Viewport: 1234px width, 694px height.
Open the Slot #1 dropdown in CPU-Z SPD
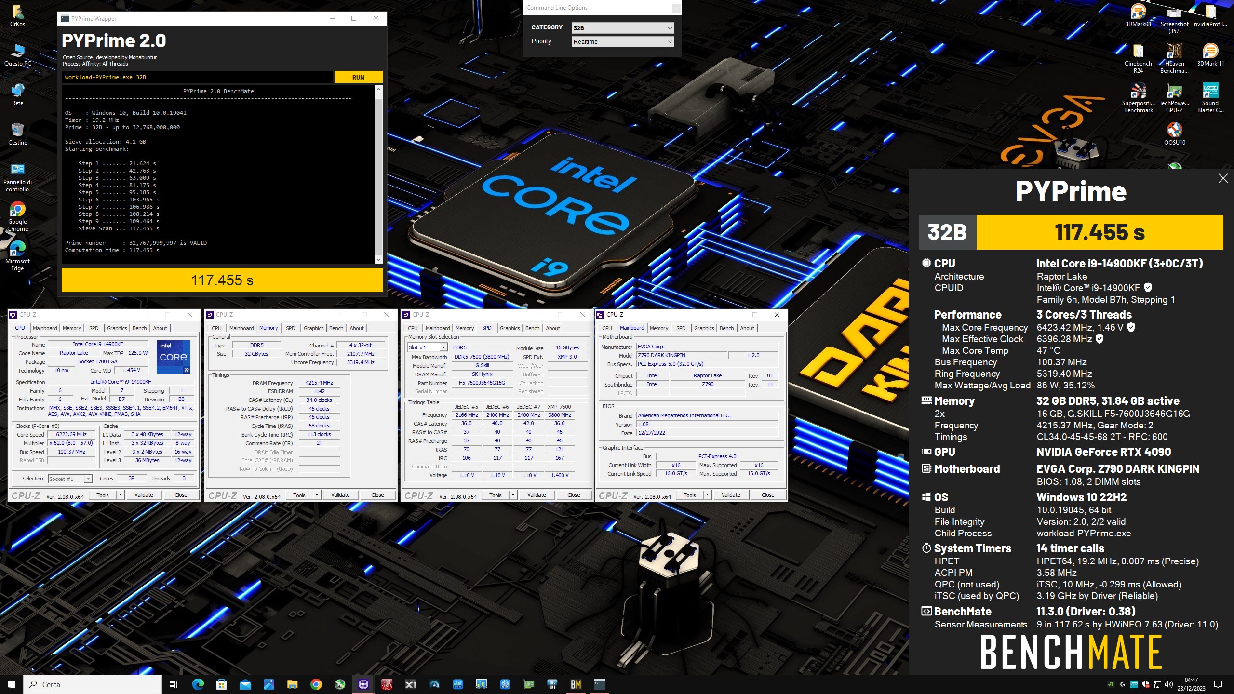[427, 347]
